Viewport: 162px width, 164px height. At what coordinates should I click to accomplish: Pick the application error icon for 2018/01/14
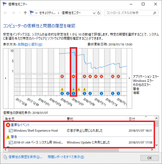click(x=113, y=76)
